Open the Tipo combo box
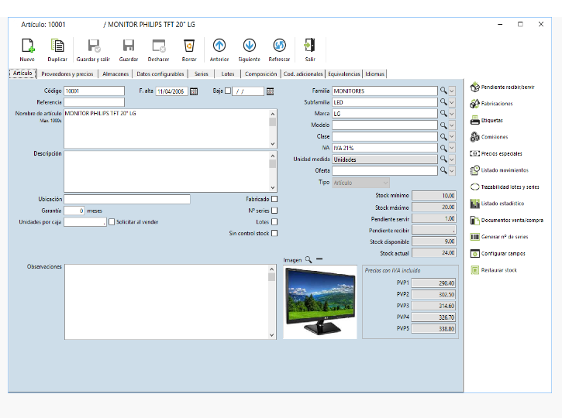 pos(360,183)
